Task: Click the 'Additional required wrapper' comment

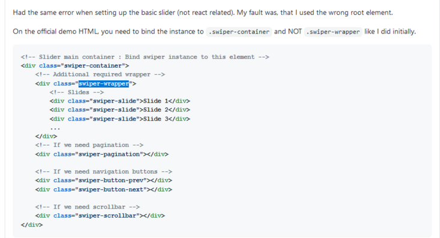Action: [x=100, y=74]
